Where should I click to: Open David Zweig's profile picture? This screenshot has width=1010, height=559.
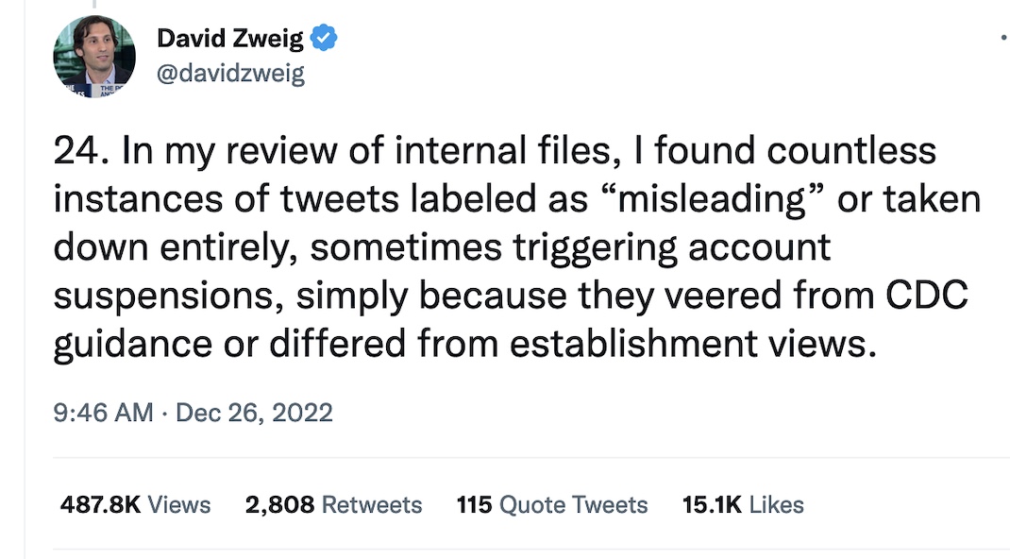pyautogui.click(x=94, y=58)
